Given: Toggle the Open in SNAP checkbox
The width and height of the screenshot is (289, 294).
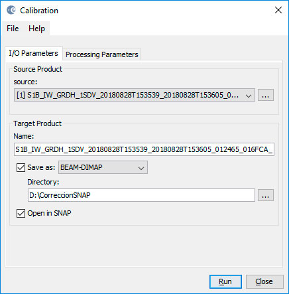Looking at the screenshot, I should tap(21, 213).
